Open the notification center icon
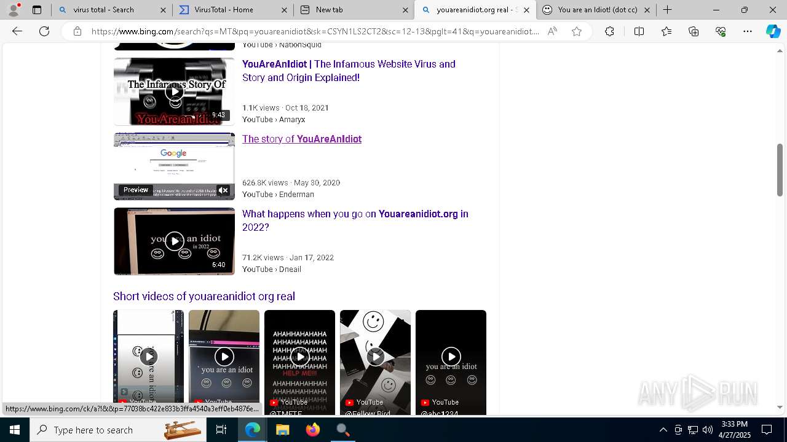The image size is (787, 442). click(x=767, y=430)
